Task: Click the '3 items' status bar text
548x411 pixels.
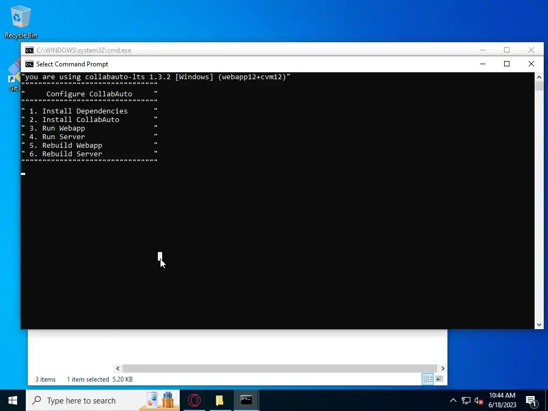Action: [x=45, y=379]
